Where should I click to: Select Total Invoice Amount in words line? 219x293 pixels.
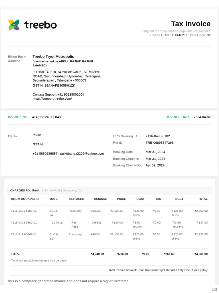(158, 270)
